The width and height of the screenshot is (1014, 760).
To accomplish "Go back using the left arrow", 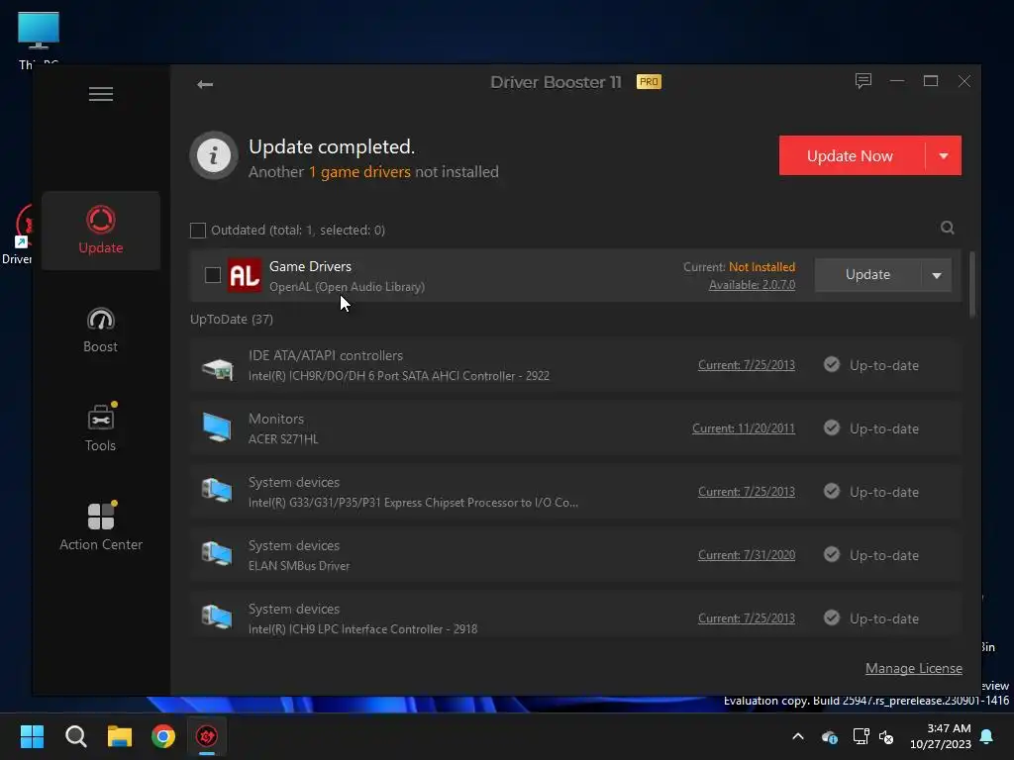I will tap(205, 85).
